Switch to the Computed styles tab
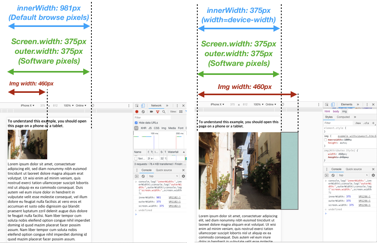This screenshot has width=377, height=243. point(343,117)
